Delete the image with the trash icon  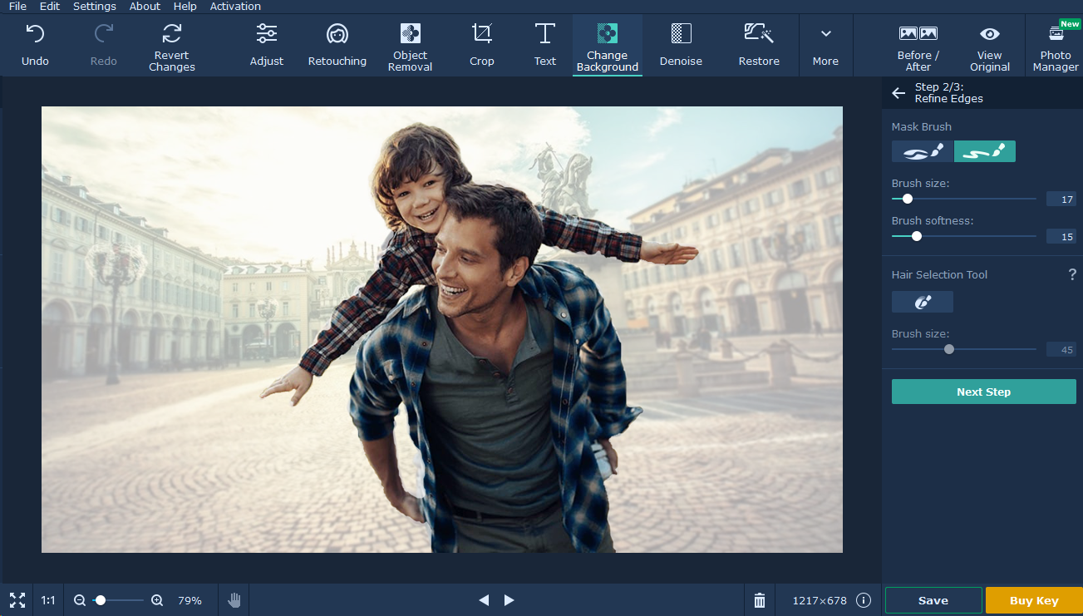pyautogui.click(x=759, y=599)
